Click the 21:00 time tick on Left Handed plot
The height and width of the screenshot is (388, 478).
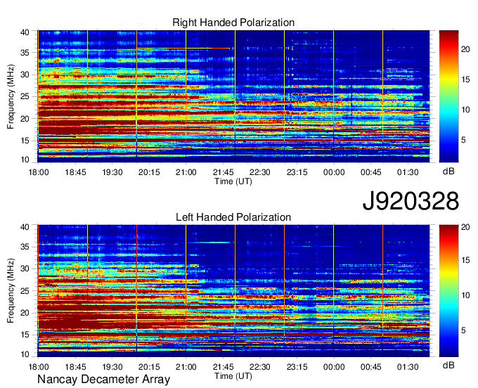[186, 367]
